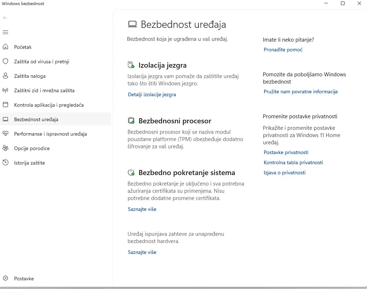The height and width of the screenshot is (289, 367).
Task: Click Promenite postavke privatnosti heading
Action: pos(300,116)
